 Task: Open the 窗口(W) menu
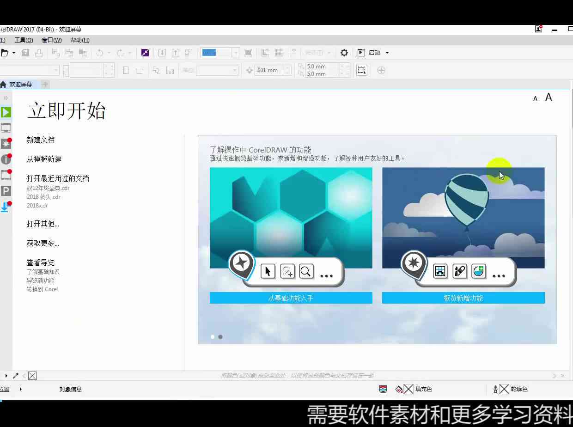pyautogui.click(x=52, y=40)
